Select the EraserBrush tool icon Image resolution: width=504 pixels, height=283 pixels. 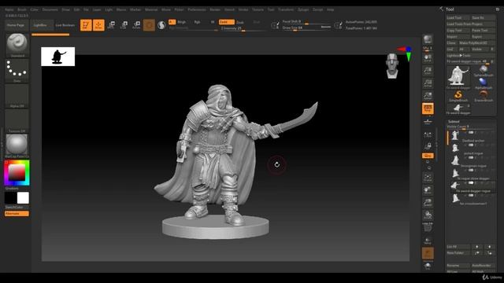(484, 96)
